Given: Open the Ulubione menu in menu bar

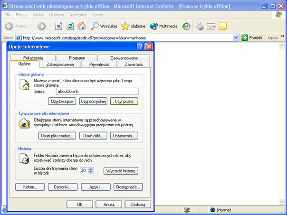Looking at the screenshot, I should [57, 15].
